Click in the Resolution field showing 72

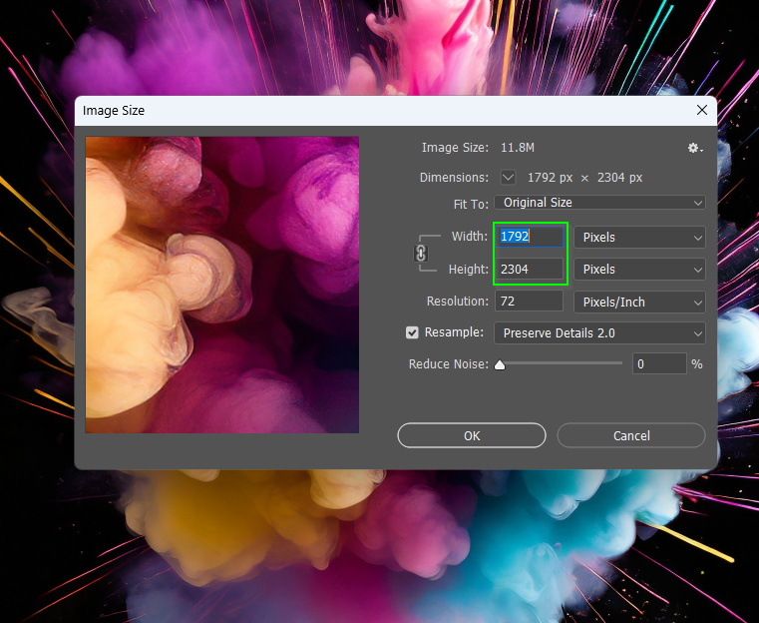click(529, 301)
